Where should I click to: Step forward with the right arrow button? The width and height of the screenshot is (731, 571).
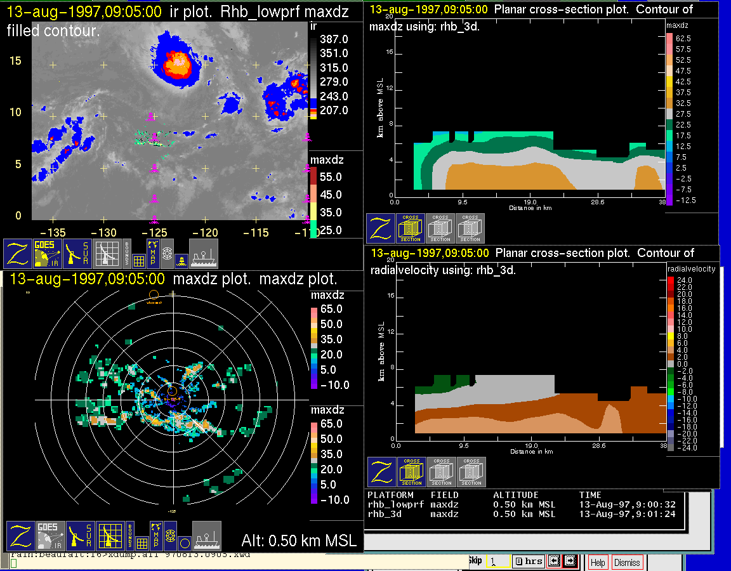click(x=569, y=561)
